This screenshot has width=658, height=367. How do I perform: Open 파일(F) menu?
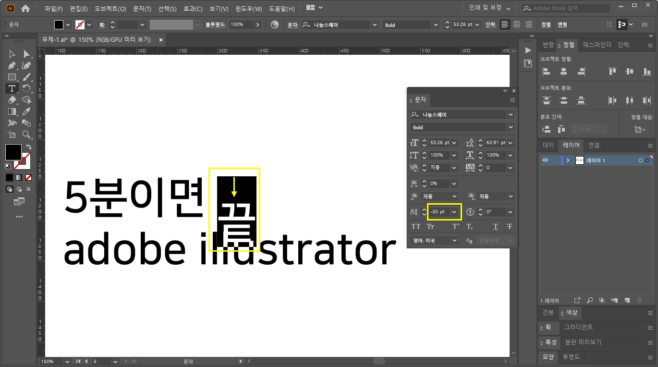(54, 9)
